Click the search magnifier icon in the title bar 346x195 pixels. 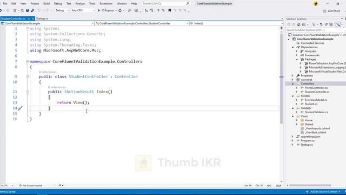(x=188, y=4)
